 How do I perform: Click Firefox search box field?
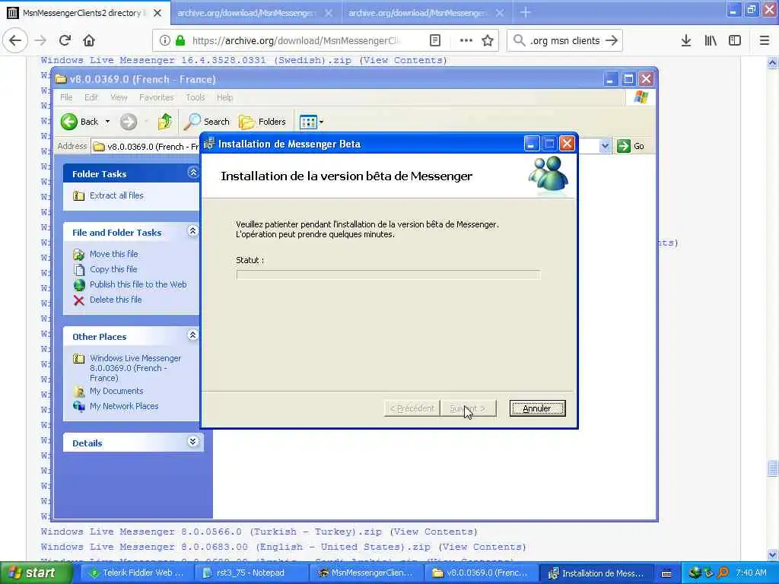pos(564,41)
